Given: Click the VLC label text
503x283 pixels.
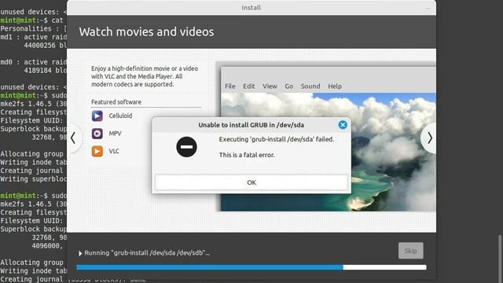Looking at the screenshot, I should [x=114, y=151].
